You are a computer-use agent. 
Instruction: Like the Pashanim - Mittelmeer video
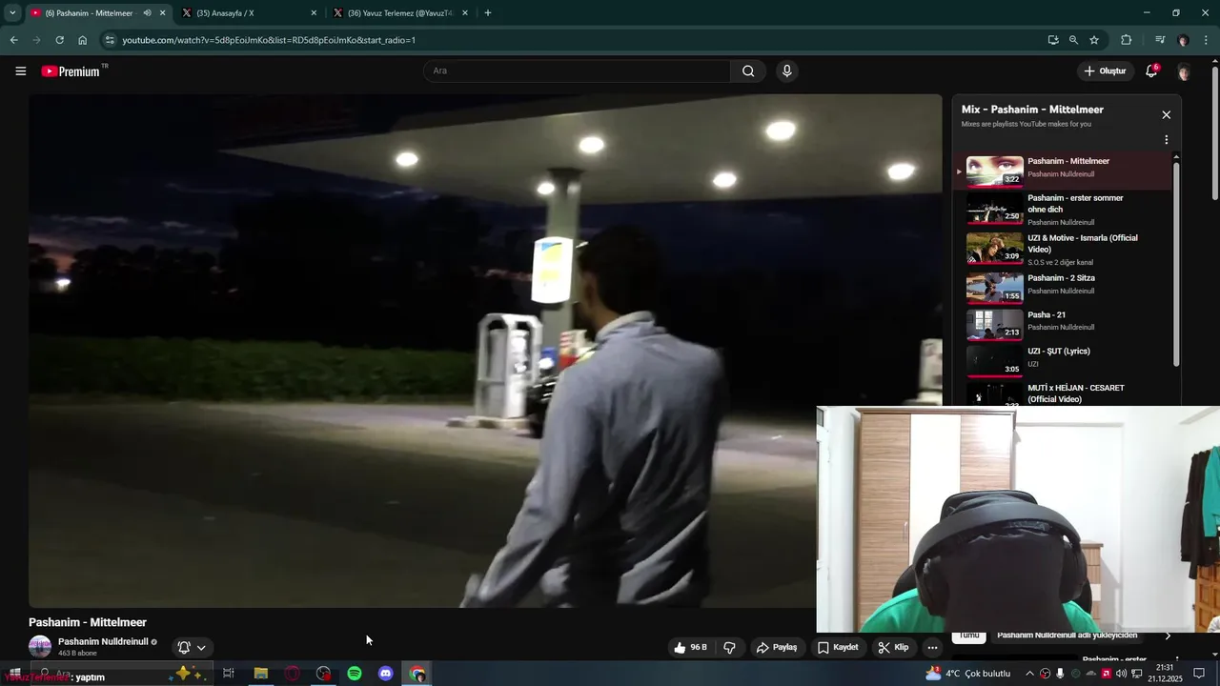coord(690,647)
